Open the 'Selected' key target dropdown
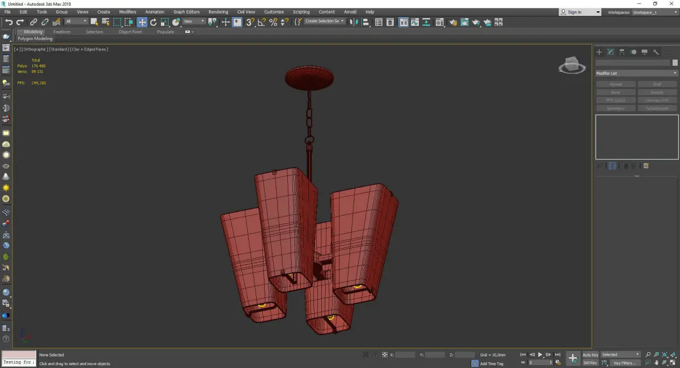The height and width of the screenshot is (368, 680). pos(620,354)
